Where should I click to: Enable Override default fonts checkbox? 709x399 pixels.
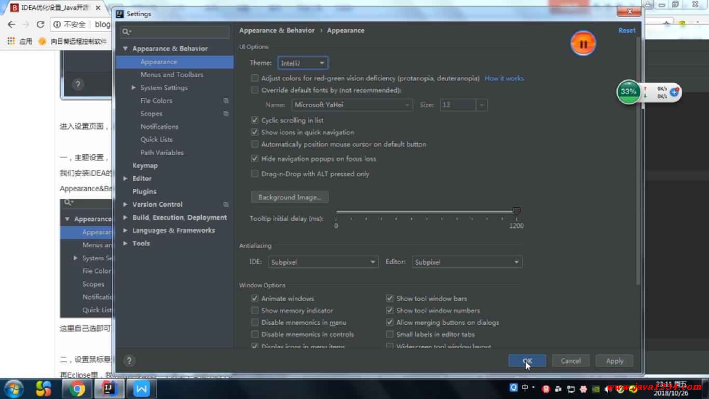(254, 90)
